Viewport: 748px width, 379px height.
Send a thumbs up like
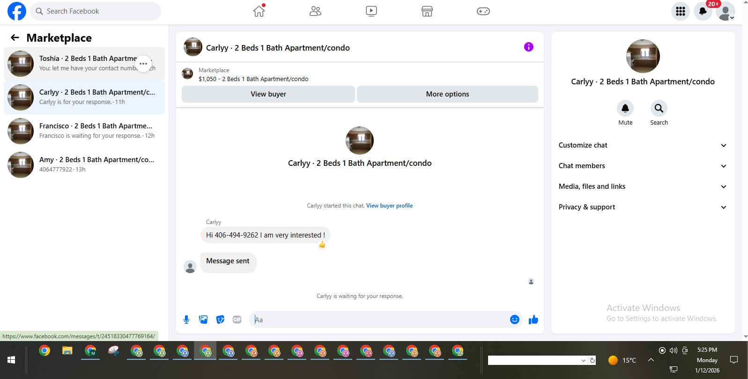coord(533,320)
